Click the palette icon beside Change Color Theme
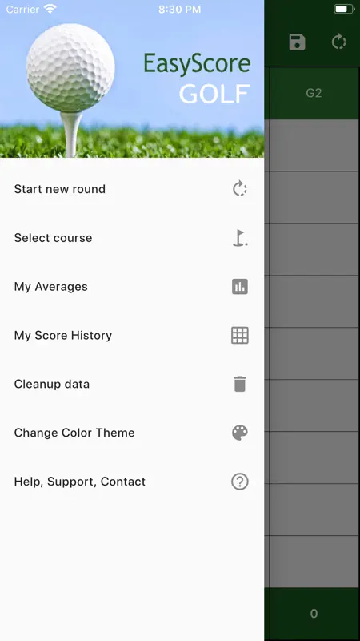The width and height of the screenshot is (360, 641). coord(239,433)
